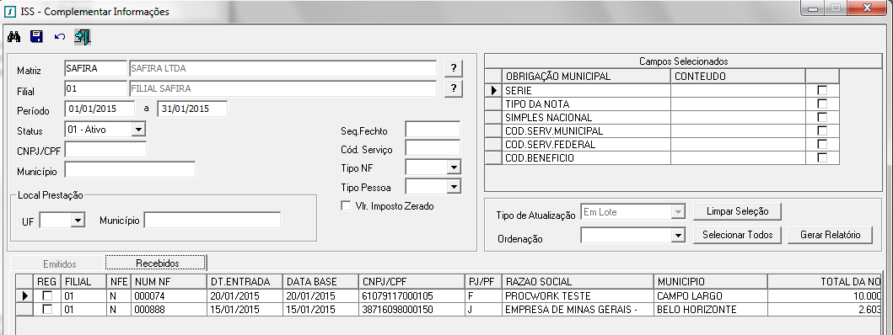Click the Matriz code field

click(95, 68)
